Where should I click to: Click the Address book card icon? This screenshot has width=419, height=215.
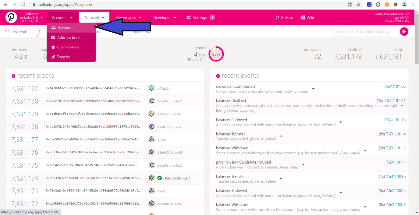pyautogui.click(x=54, y=37)
